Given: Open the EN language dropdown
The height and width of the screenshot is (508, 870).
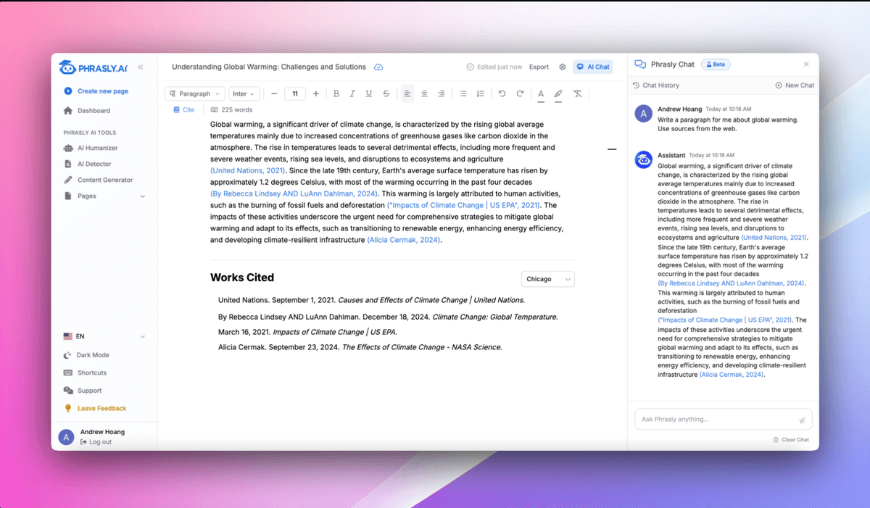Looking at the screenshot, I should point(104,336).
